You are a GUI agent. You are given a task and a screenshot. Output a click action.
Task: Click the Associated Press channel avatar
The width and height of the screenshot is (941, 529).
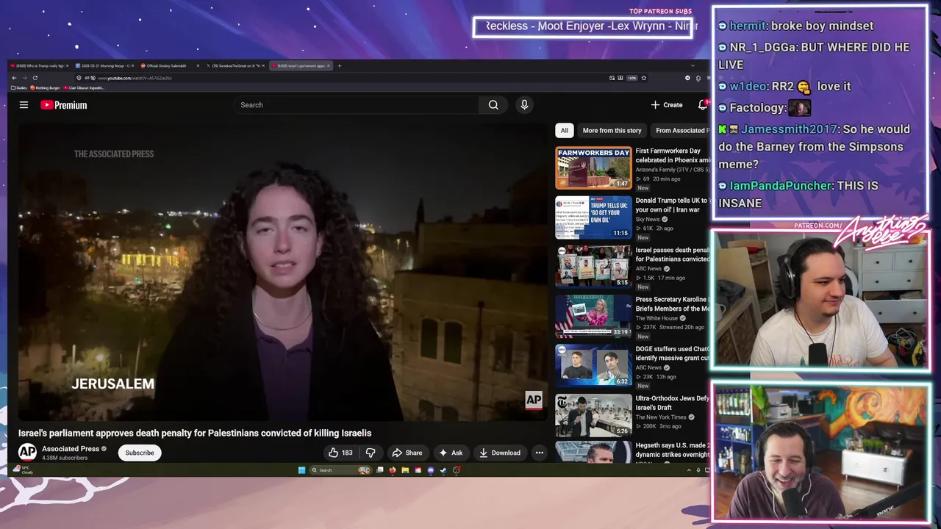(27, 453)
